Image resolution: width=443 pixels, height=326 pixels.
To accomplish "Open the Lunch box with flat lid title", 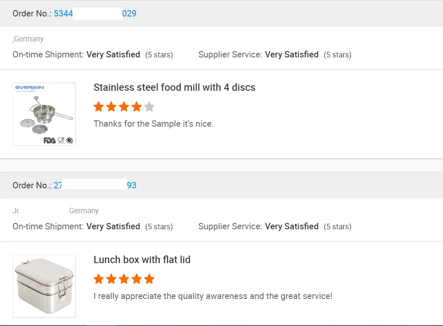I will pos(142,259).
